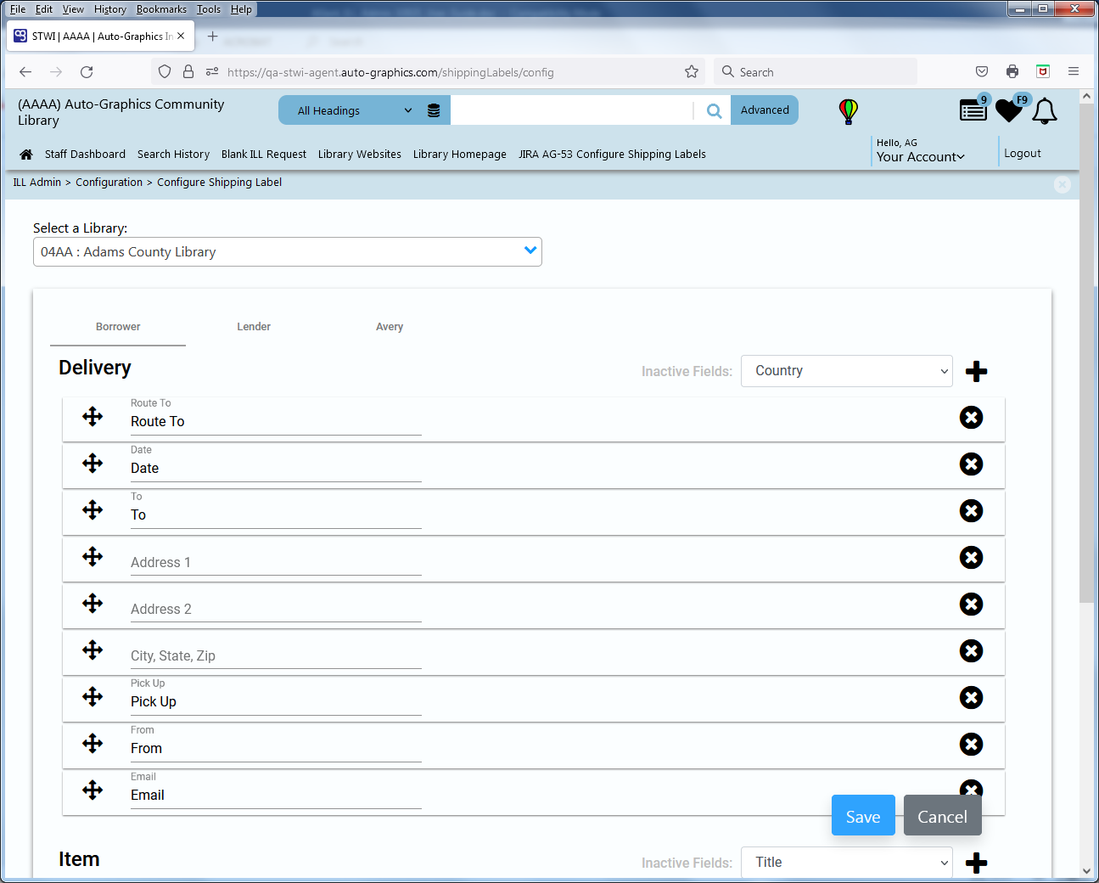Remove the Route To field
1099x883 pixels.
(x=971, y=418)
